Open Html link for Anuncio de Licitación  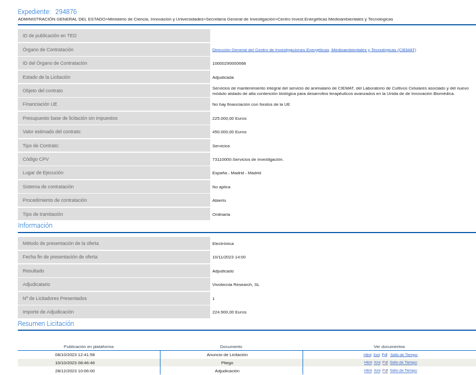pos(367,354)
